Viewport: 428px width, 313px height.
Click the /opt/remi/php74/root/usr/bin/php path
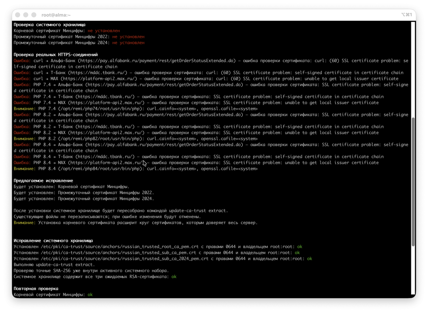pos(100,109)
